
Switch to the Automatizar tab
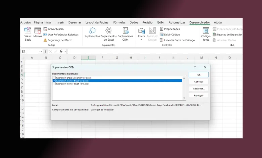coord(177,22)
